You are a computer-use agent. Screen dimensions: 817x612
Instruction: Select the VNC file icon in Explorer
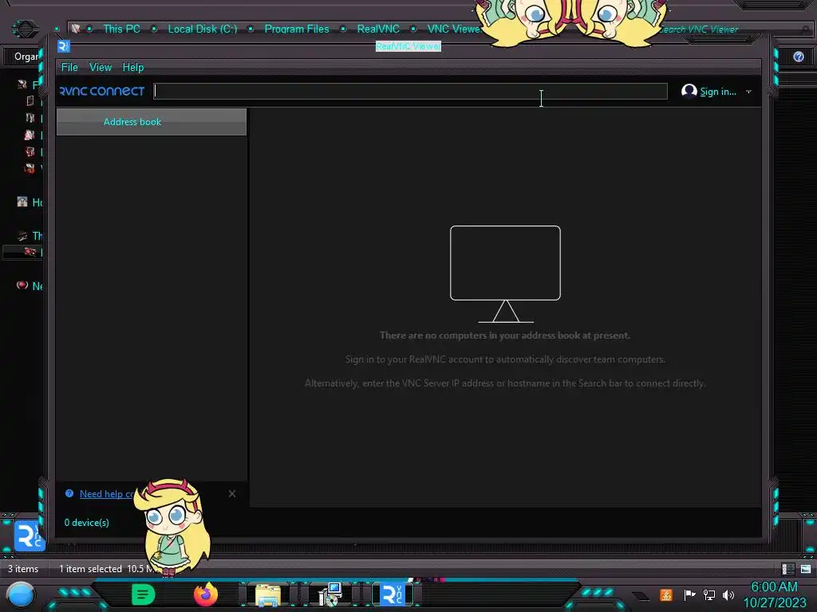click(x=30, y=536)
